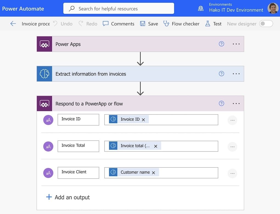Open help for Extract information from invoices

222,74
